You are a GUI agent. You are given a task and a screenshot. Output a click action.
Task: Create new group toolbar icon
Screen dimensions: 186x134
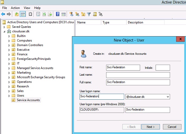[x=77, y=14]
